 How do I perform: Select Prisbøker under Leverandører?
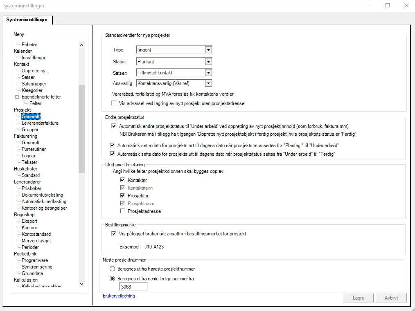pos(32,188)
